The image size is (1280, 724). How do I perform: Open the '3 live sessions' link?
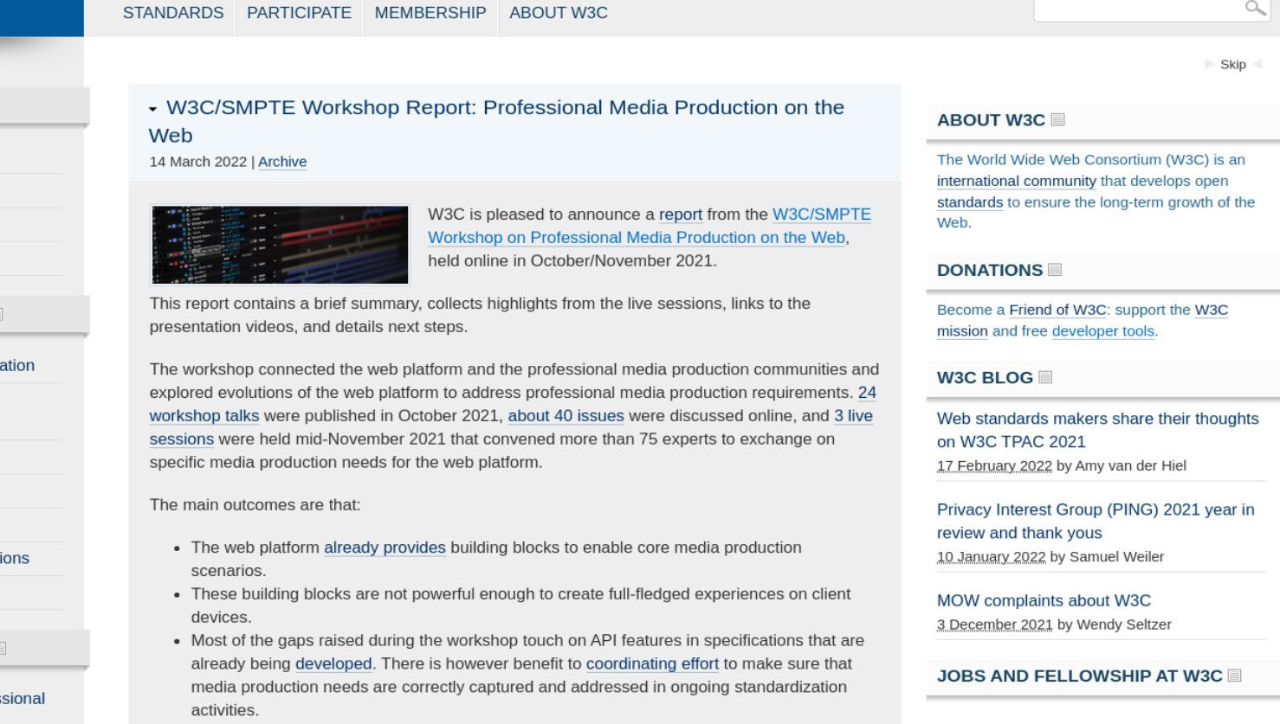pyautogui.click(x=511, y=427)
